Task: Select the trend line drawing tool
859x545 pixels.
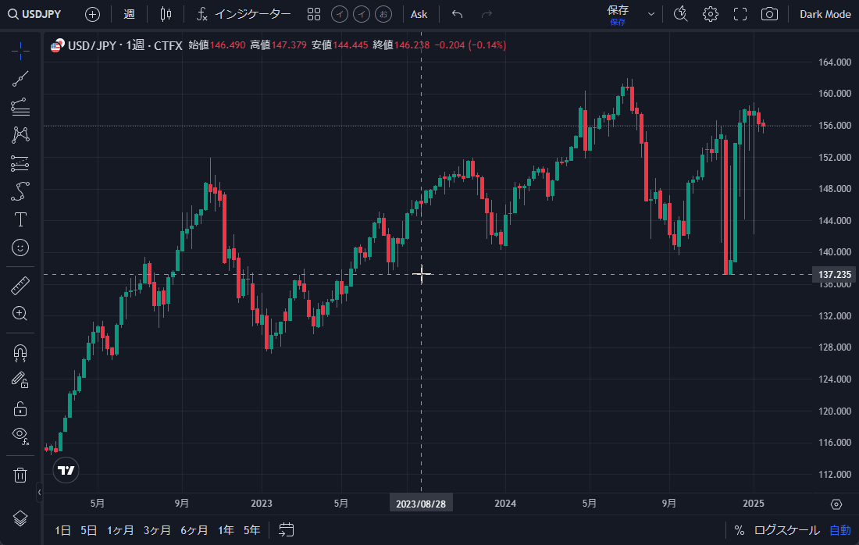Action: point(20,77)
